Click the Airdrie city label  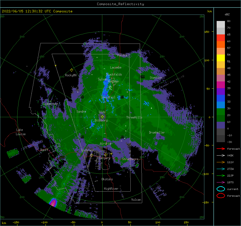point(106,144)
